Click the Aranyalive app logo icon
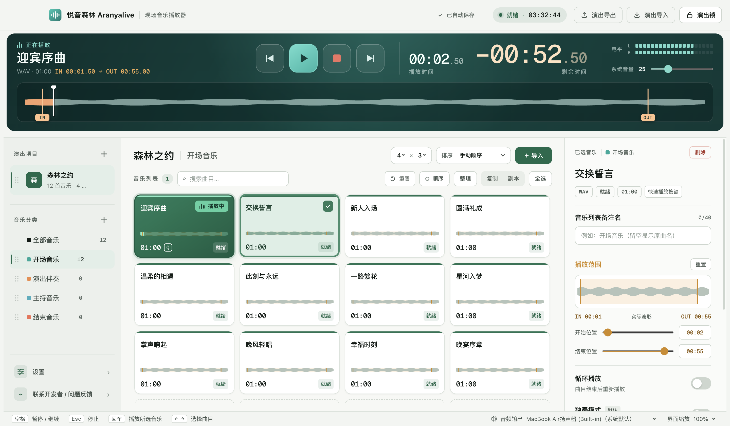Screen dimensions: 730x426 tap(55, 15)
